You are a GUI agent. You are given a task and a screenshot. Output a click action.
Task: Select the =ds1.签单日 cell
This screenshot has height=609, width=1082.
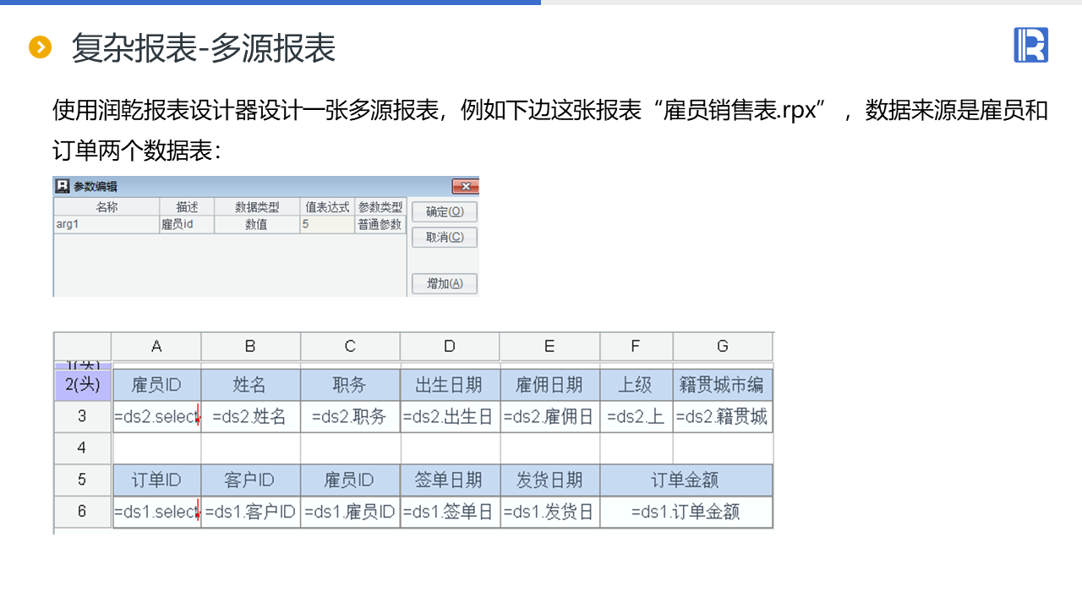click(450, 512)
